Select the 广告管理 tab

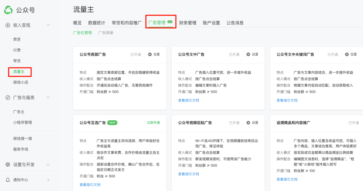157,22
